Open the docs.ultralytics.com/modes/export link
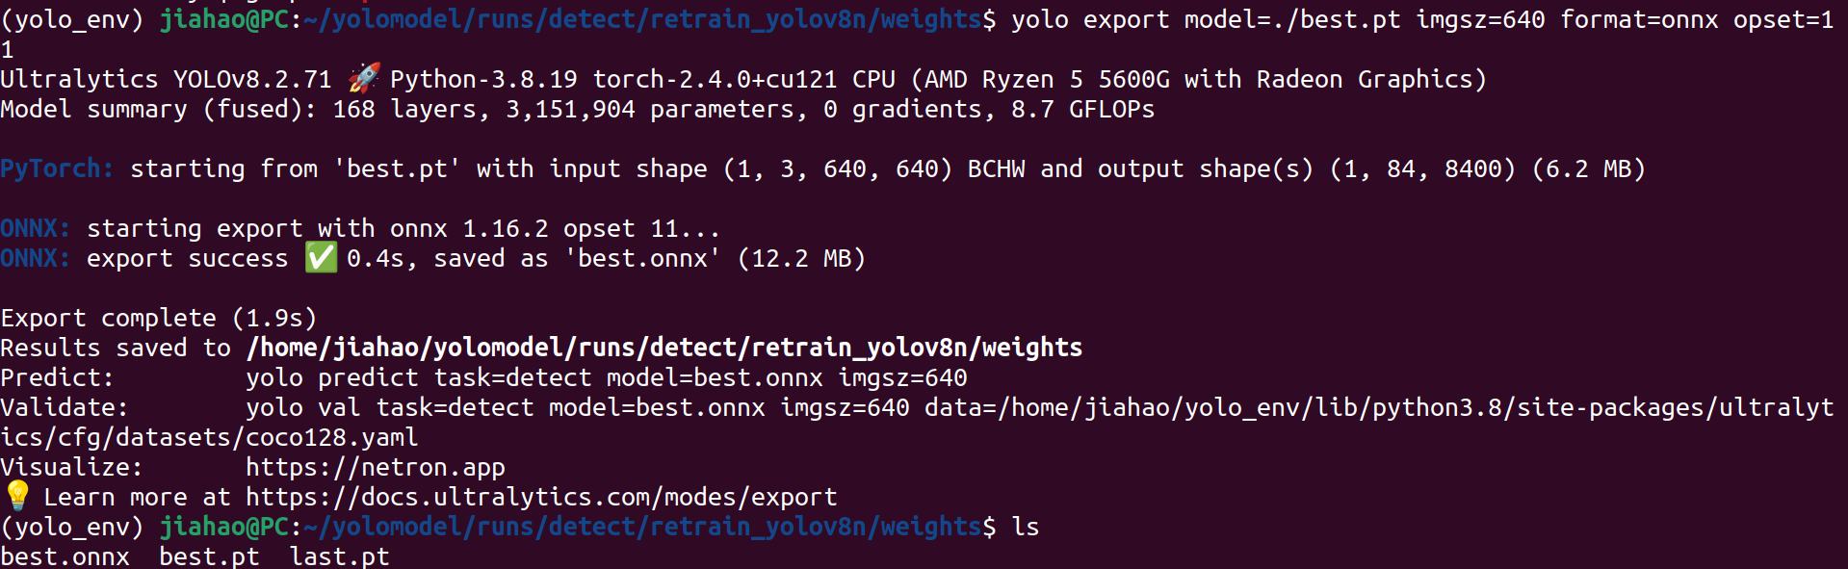 click(x=541, y=498)
